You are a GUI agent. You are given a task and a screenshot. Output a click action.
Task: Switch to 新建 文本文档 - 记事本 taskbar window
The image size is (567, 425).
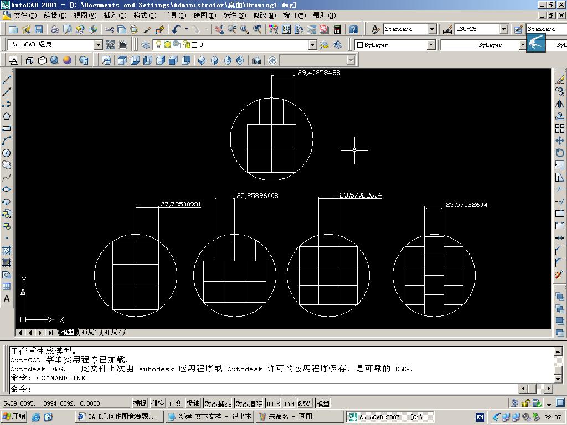tap(210, 417)
